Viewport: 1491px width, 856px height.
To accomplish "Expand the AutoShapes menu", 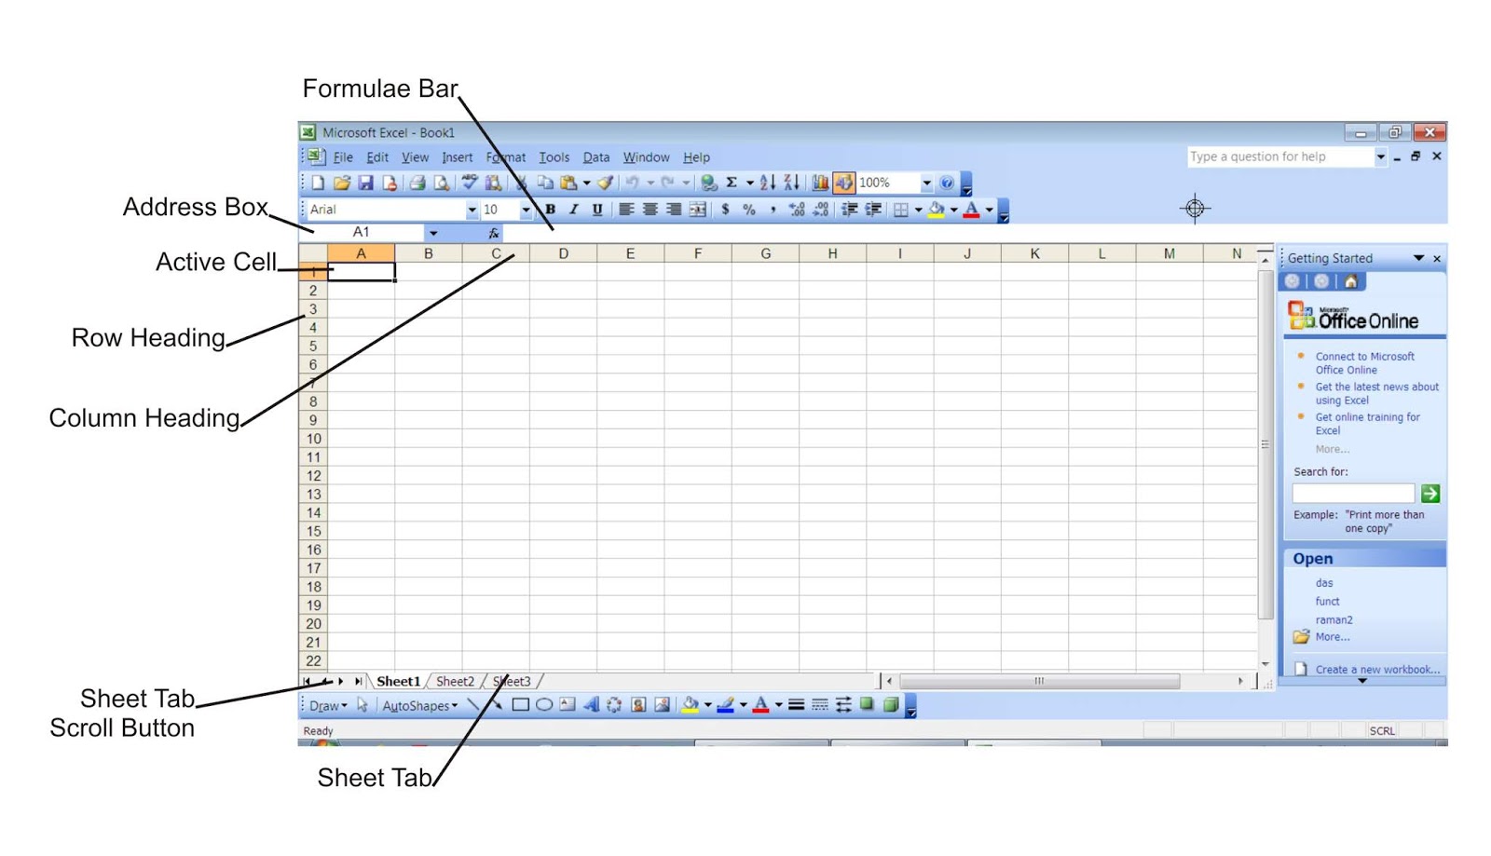I will coord(417,705).
